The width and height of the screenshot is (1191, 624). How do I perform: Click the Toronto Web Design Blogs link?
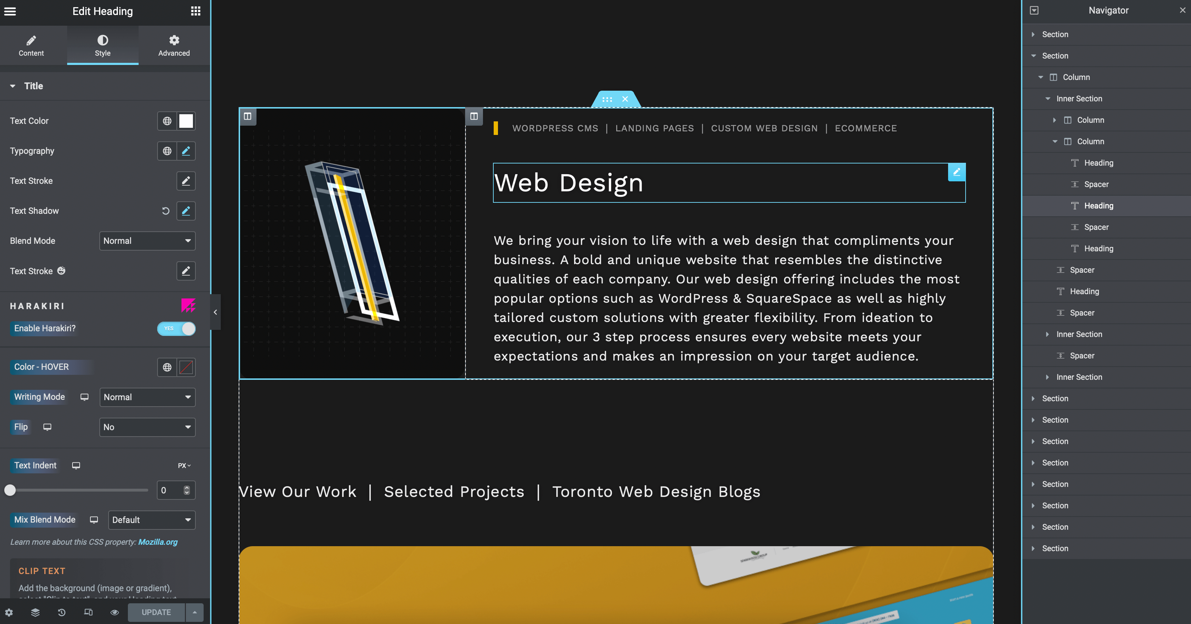(656, 492)
